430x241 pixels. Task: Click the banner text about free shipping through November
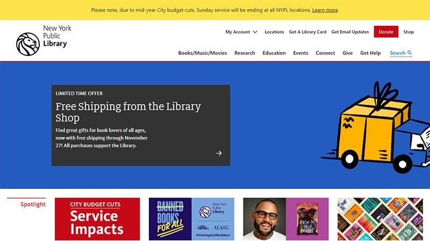pyautogui.click(x=102, y=138)
